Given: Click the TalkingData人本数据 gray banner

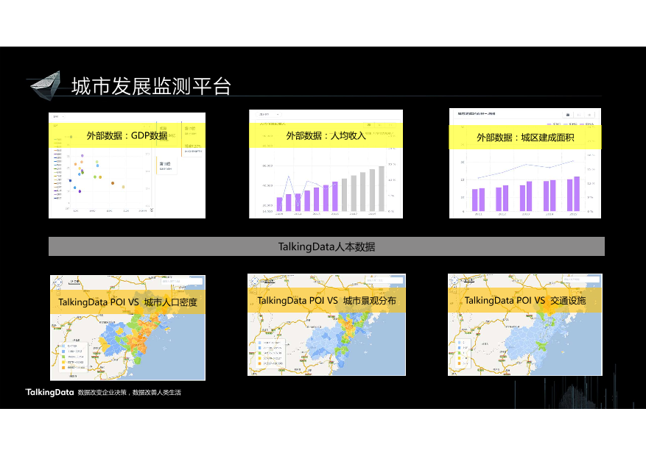Looking at the screenshot, I should click(327, 246).
